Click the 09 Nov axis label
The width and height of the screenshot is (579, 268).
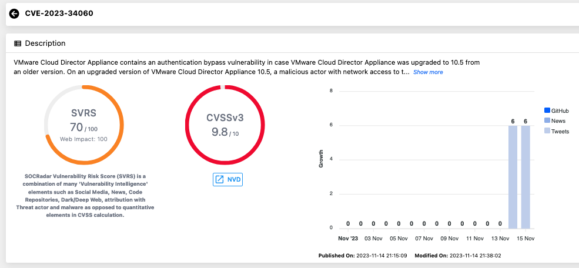click(x=450, y=239)
